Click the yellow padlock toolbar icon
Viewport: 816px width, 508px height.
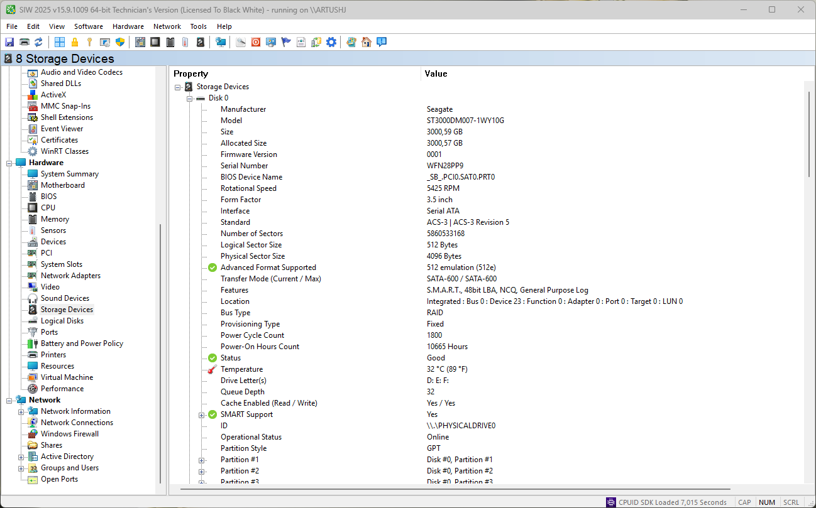point(75,42)
